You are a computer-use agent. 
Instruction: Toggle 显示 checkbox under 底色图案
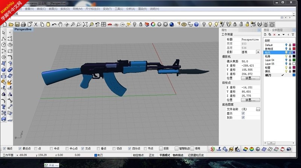point(243,113)
